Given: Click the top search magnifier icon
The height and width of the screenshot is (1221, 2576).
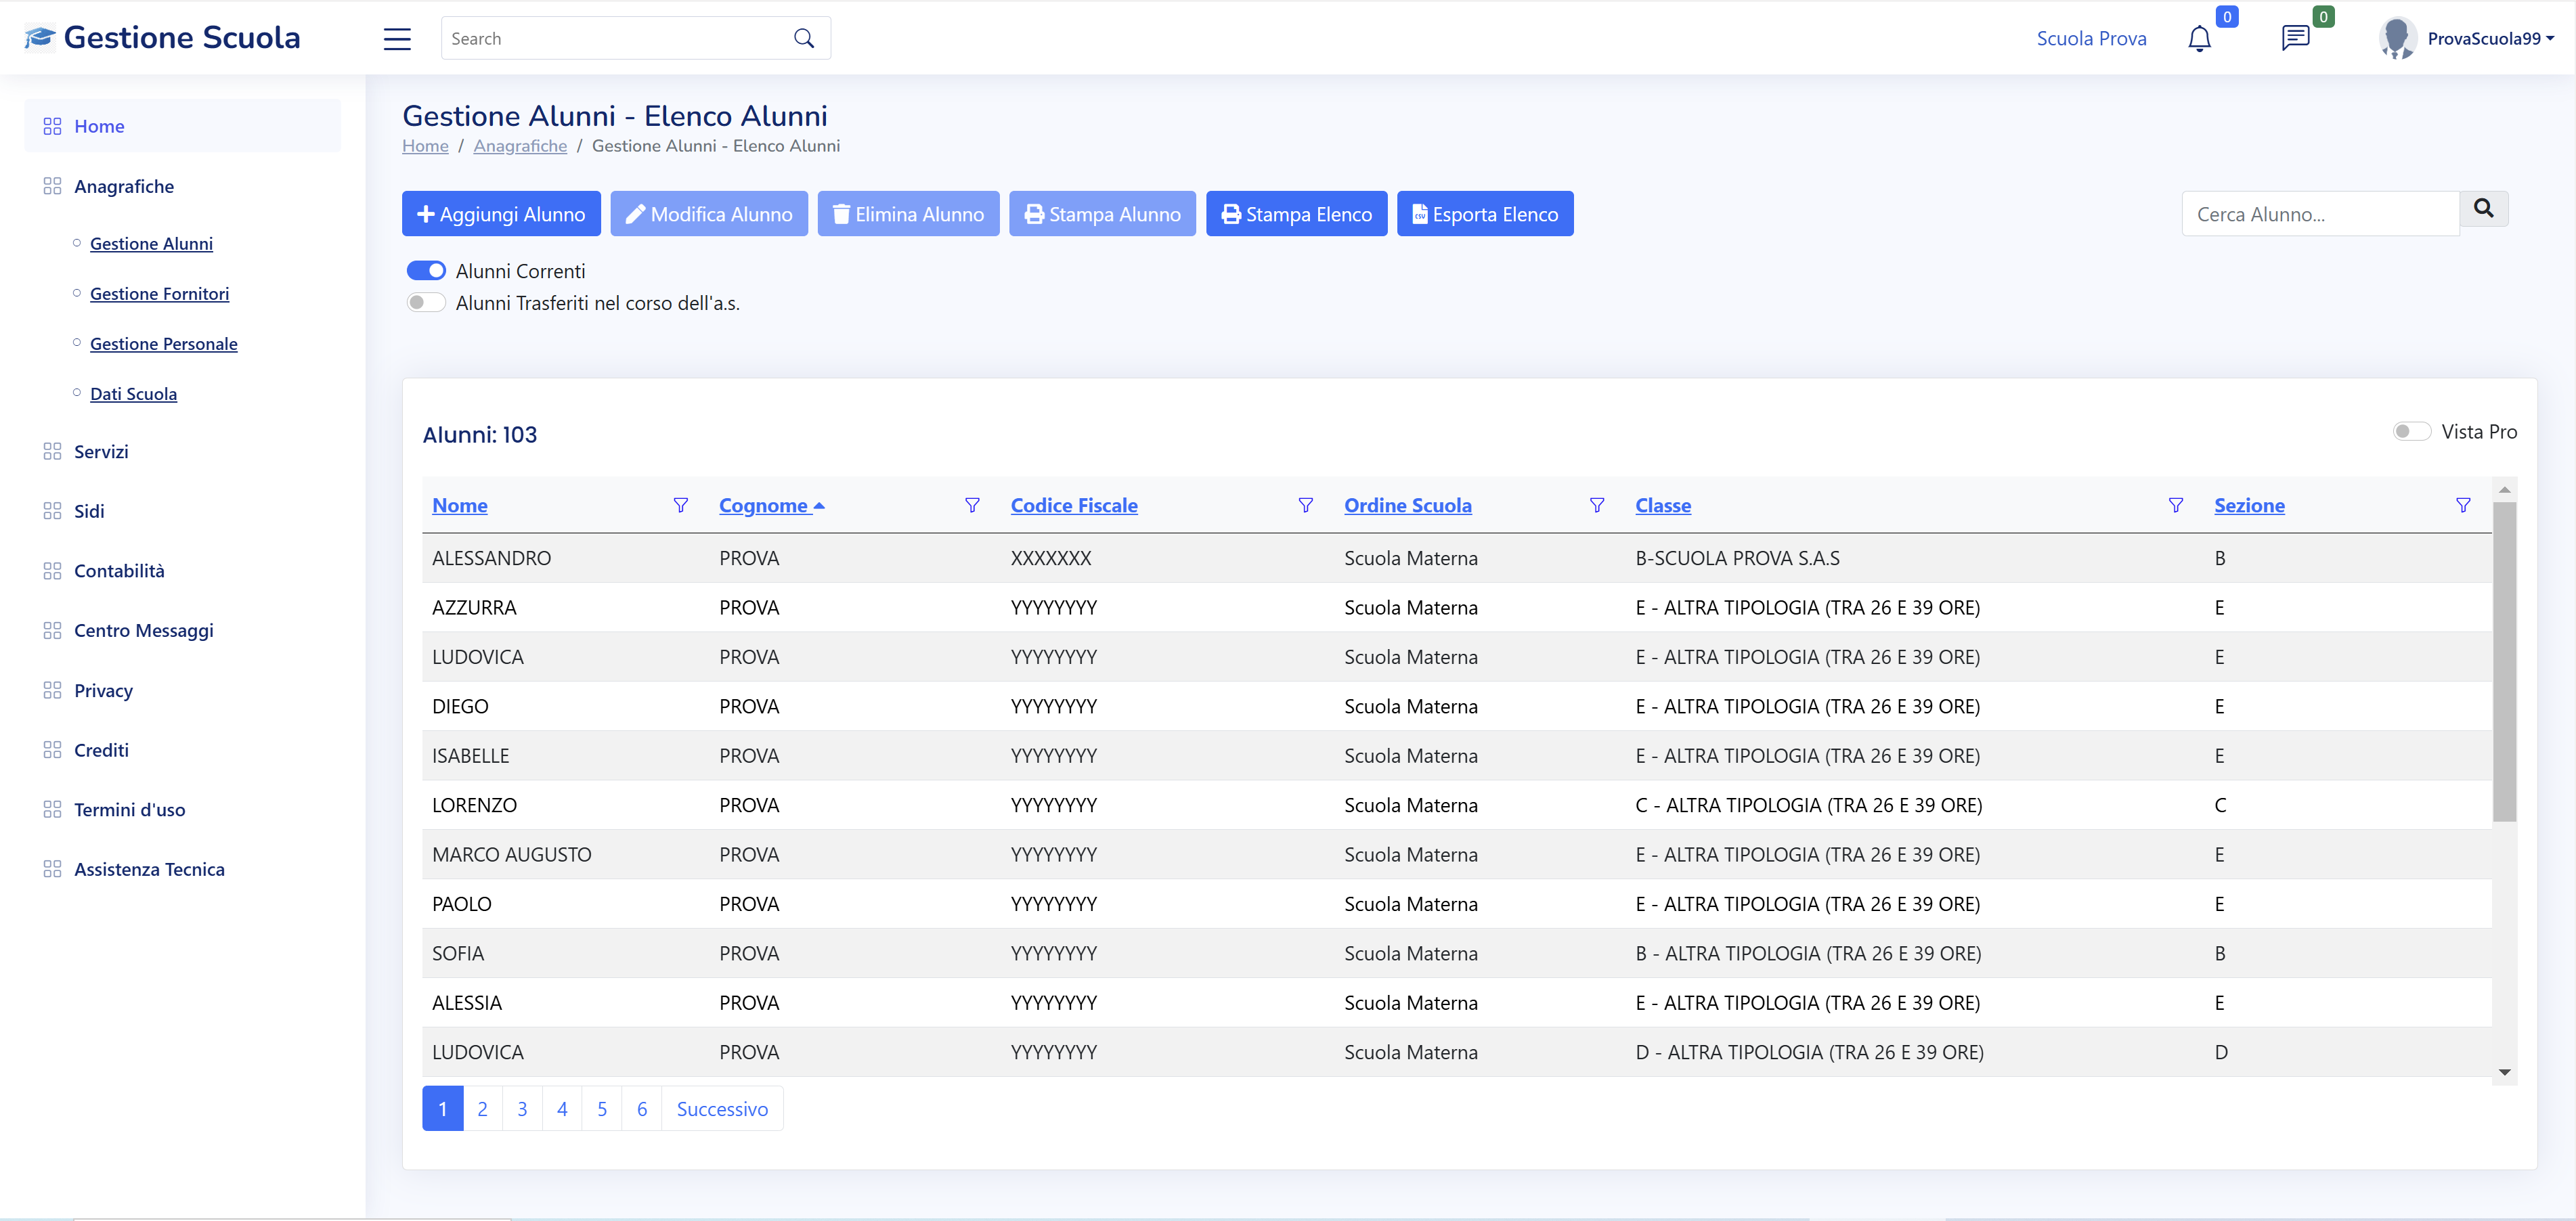Looking at the screenshot, I should (804, 39).
